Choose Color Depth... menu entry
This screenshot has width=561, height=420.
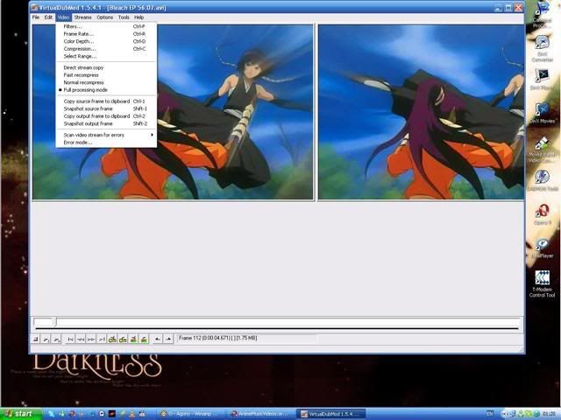106,41
